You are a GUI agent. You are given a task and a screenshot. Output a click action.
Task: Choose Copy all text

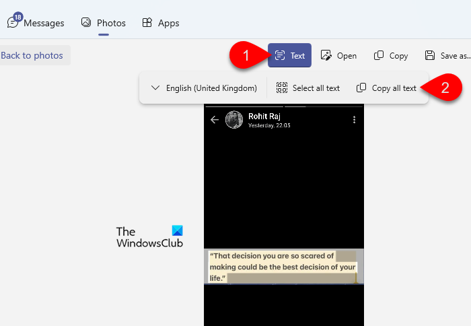click(386, 88)
